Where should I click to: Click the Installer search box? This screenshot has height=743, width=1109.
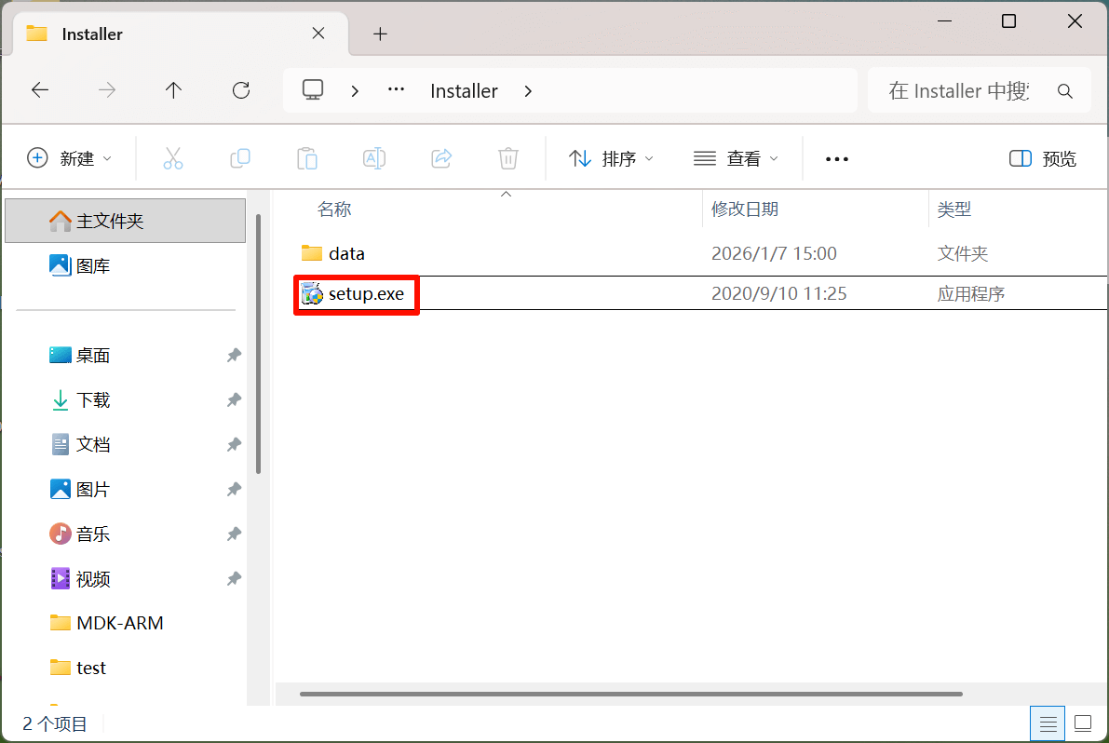pyautogui.click(x=959, y=90)
